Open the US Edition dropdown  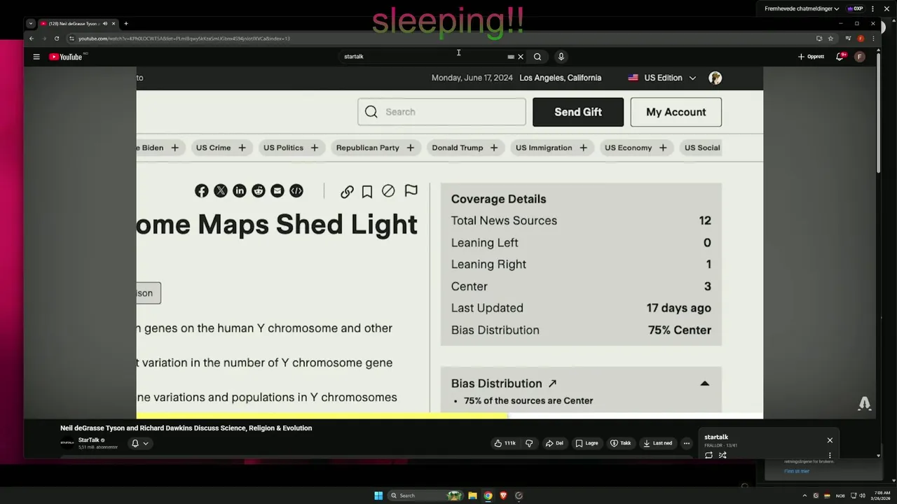(662, 78)
